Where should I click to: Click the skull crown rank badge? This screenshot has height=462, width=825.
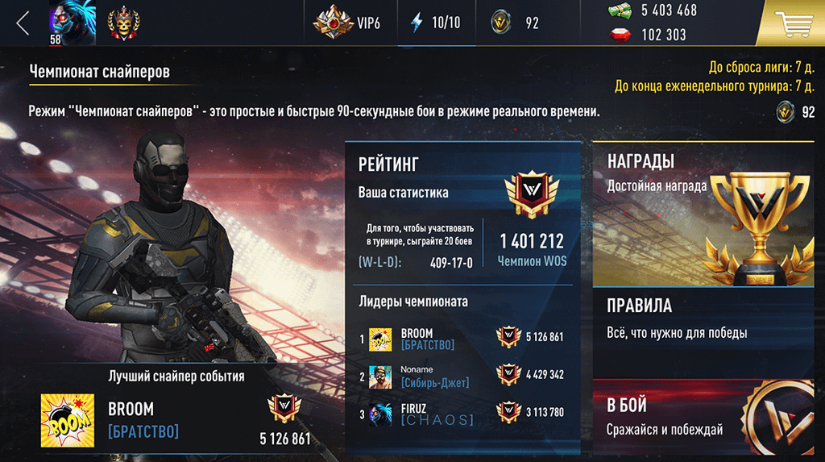(x=123, y=23)
